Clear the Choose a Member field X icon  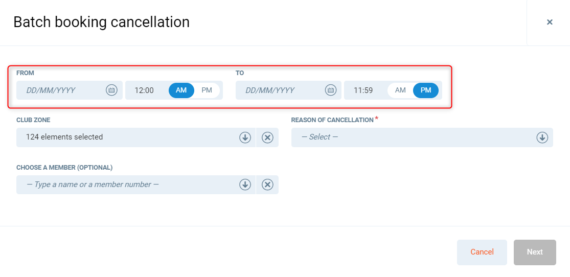click(267, 184)
